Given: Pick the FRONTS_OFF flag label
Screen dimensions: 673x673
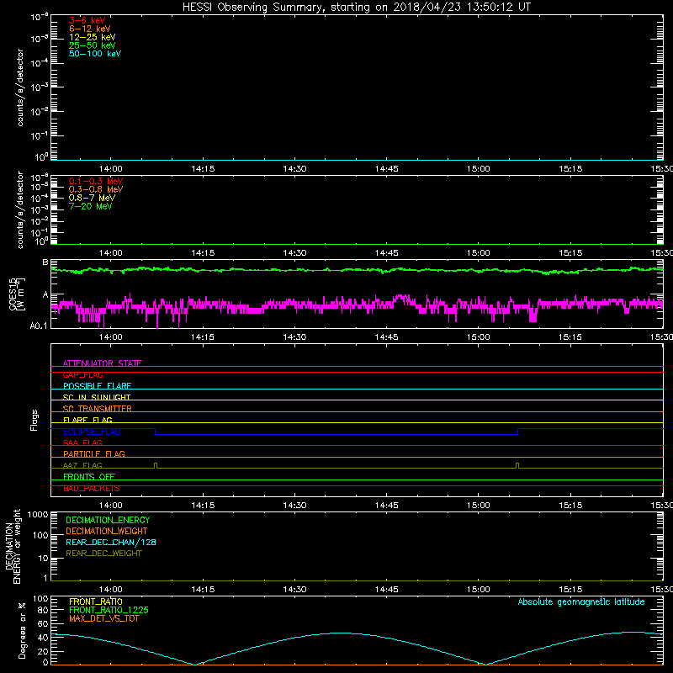Looking at the screenshot, I should (89, 477).
